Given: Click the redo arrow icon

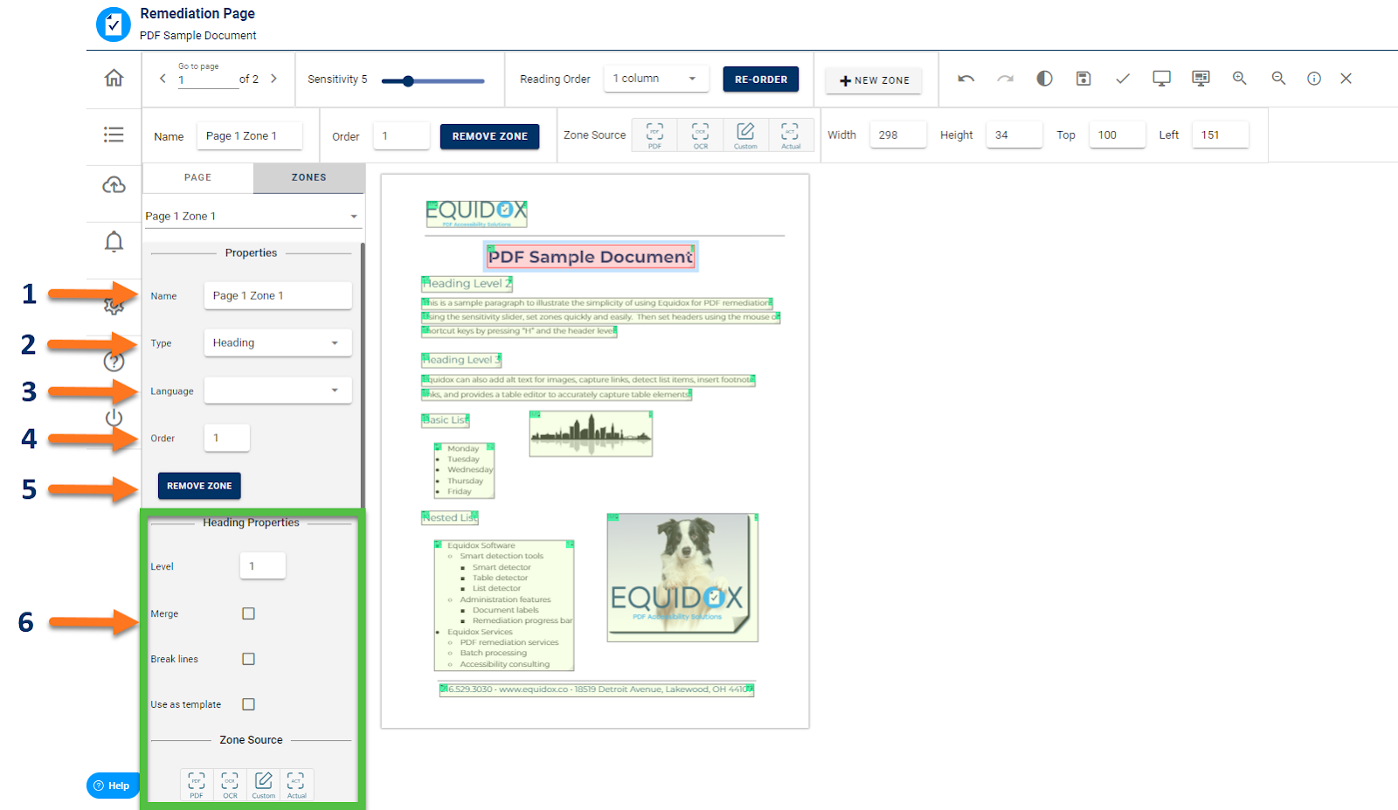Looking at the screenshot, I should click(x=1006, y=79).
